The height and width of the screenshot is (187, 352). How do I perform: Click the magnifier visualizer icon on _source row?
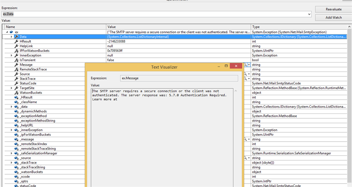[x=245, y=158]
